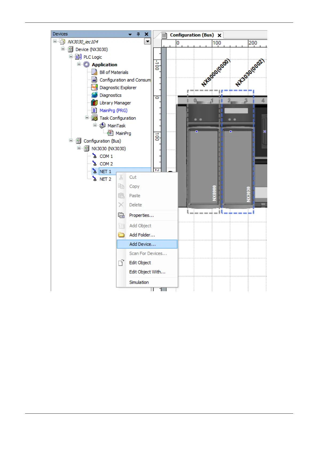Select Simulation in context menu
The width and height of the screenshot is (318, 450).
(x=147, y=282)
